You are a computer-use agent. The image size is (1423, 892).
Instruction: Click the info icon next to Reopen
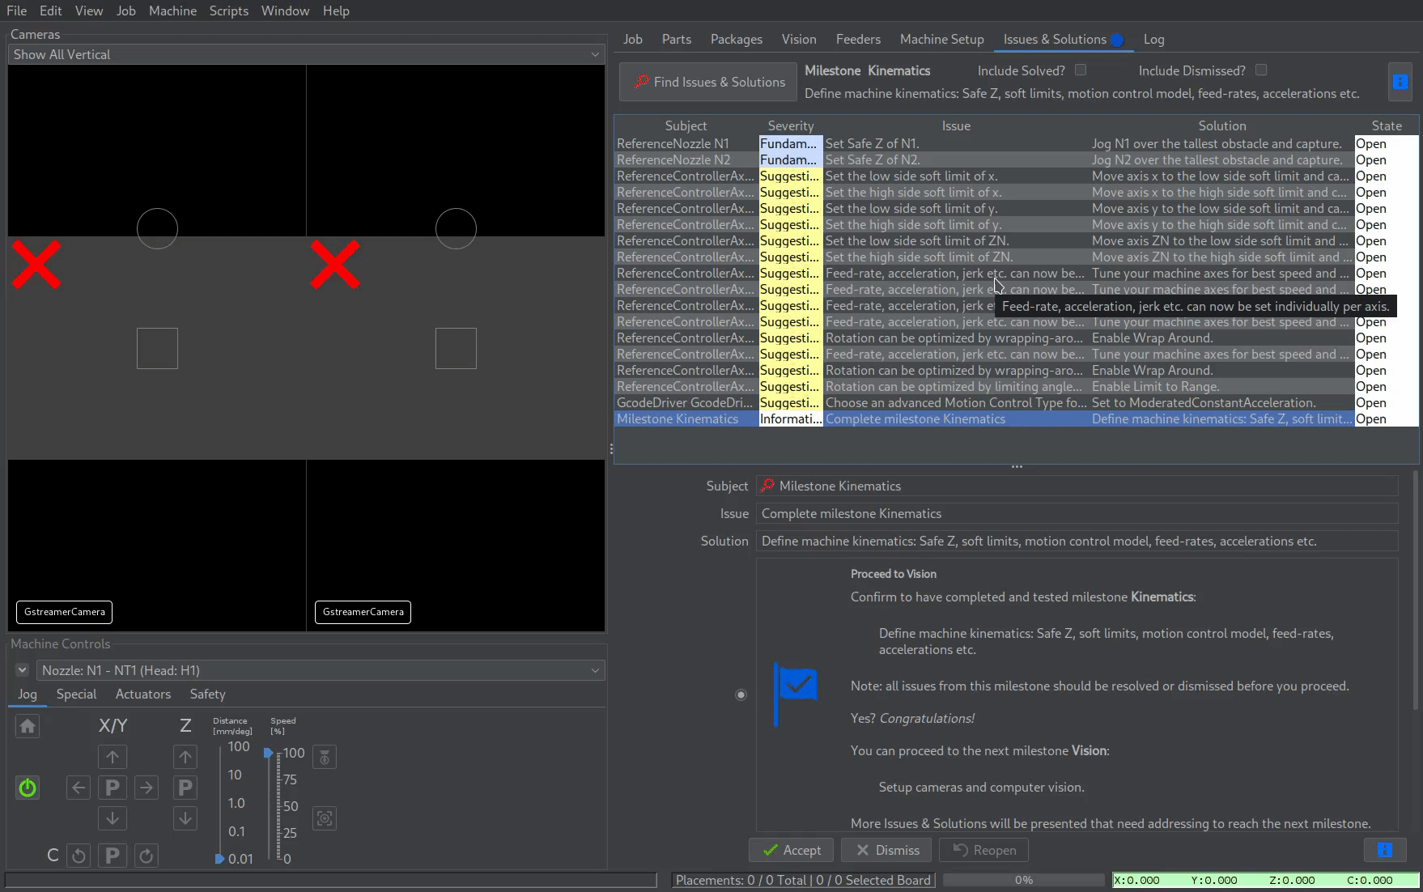click(1385, 850)
